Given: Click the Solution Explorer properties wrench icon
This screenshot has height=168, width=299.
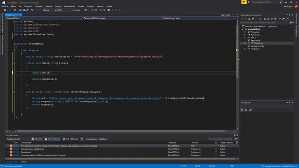Looking at the screenshot, I should point(284,19).
